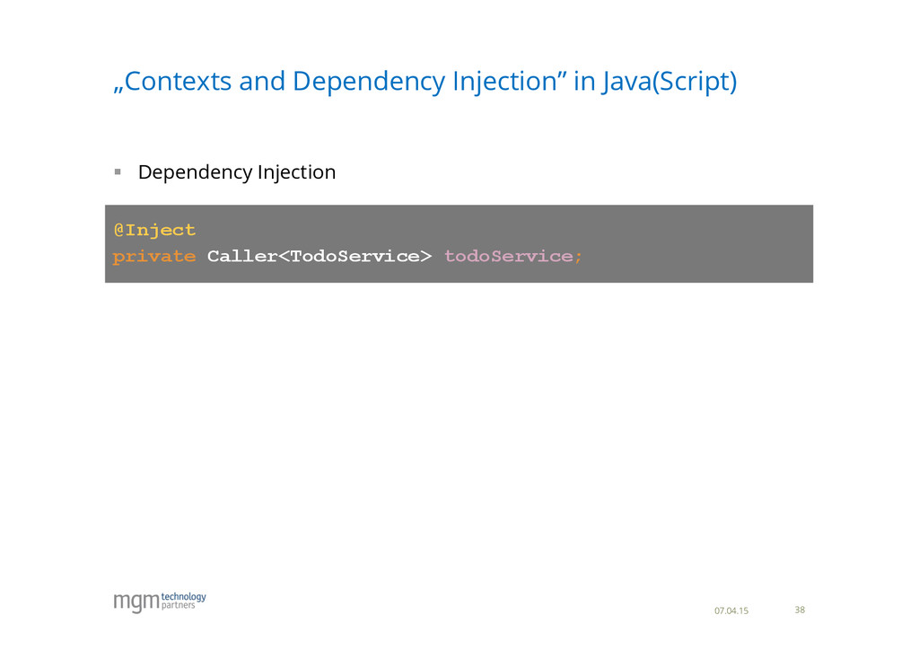Screen dimensions: 919x650
Task: Click the slide title "Contexts and Dependency Injection"
Action: pos(424,82)
